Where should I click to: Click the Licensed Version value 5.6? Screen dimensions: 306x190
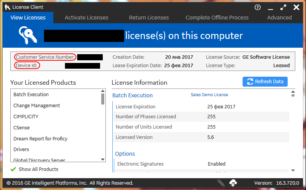click(x=210, y=137)
